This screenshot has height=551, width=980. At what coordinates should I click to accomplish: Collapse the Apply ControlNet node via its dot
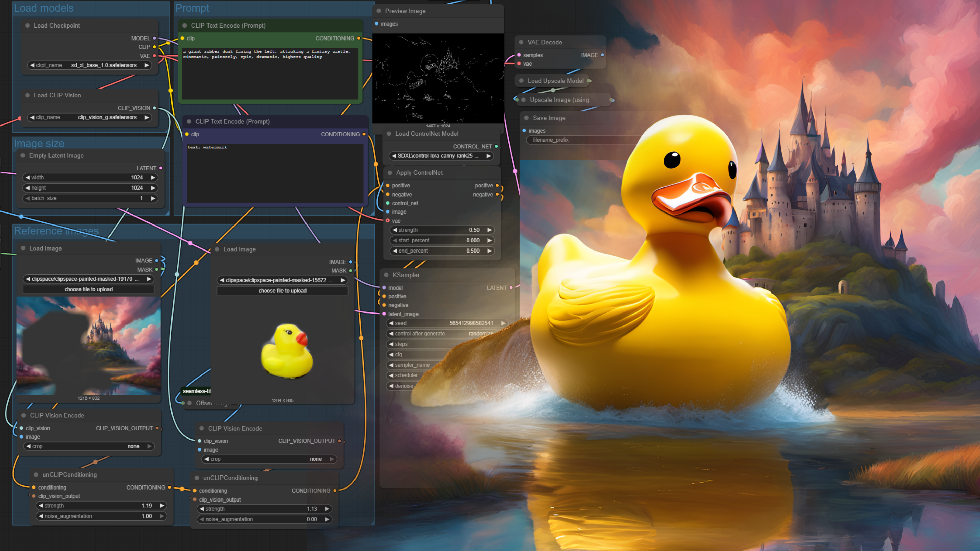point(390,173)
